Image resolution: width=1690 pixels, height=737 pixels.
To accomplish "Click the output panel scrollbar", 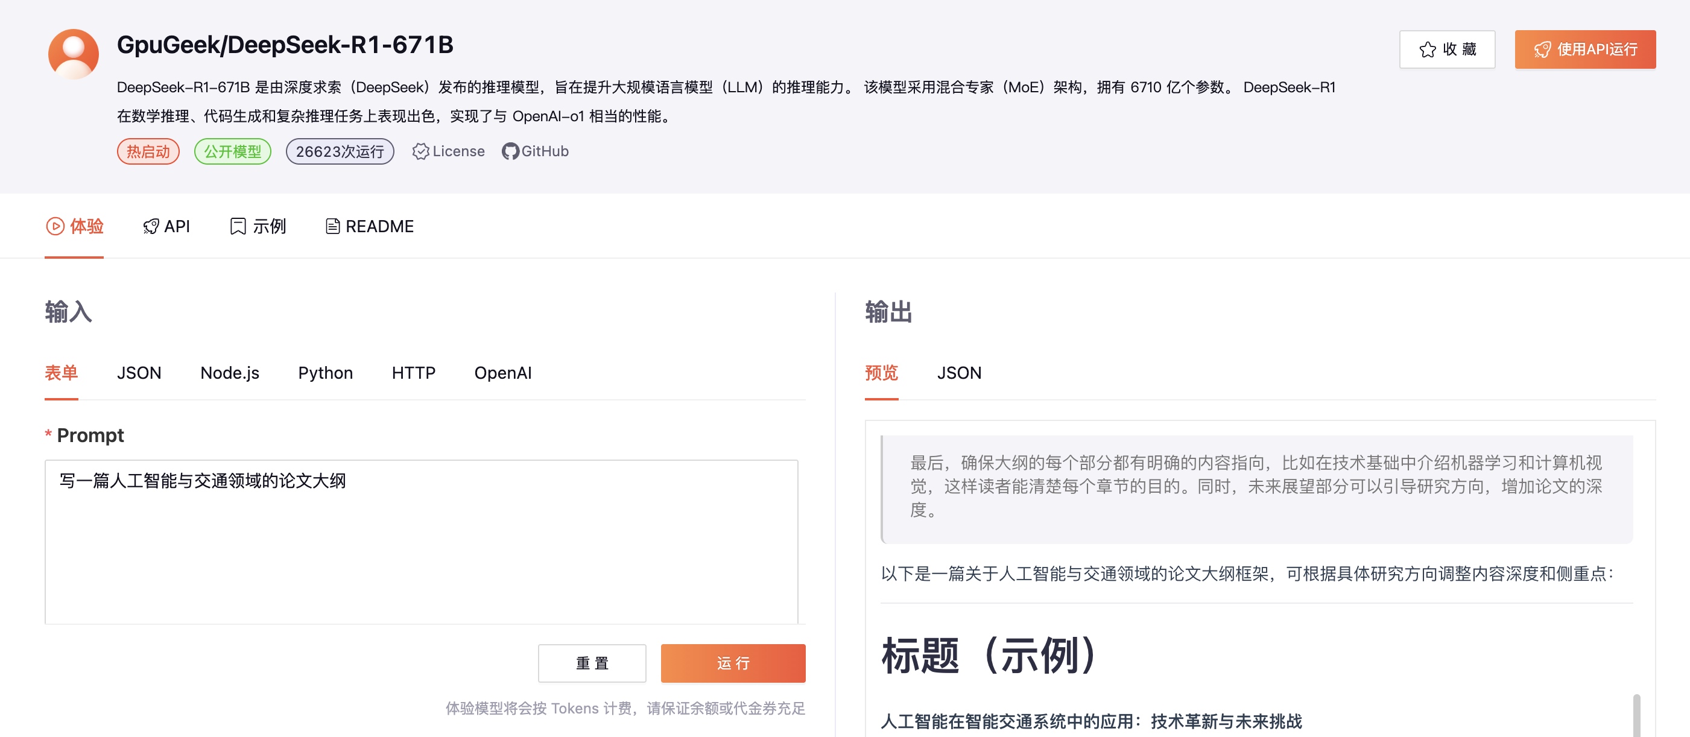I will coord(1636,715).
